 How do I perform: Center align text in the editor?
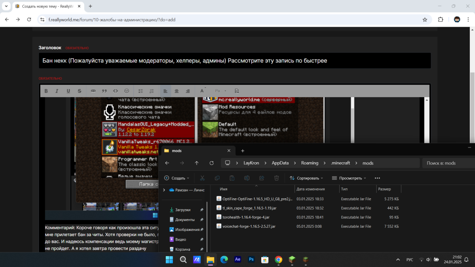177,91
